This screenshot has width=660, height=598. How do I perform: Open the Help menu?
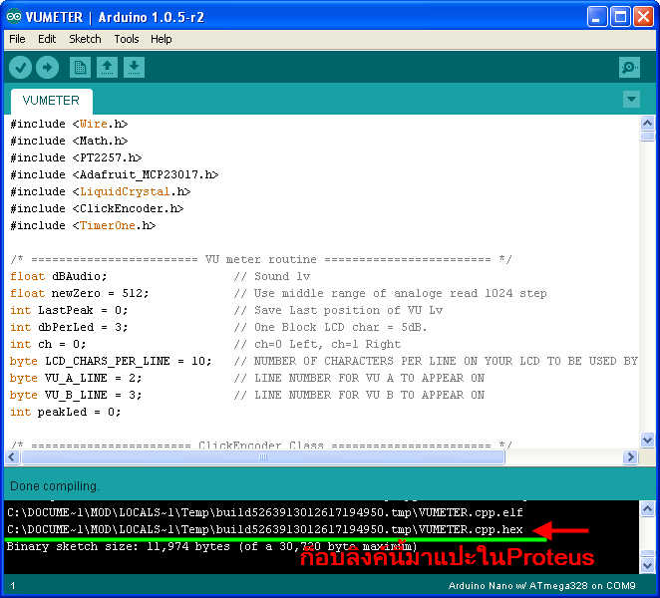click(162, 39)
